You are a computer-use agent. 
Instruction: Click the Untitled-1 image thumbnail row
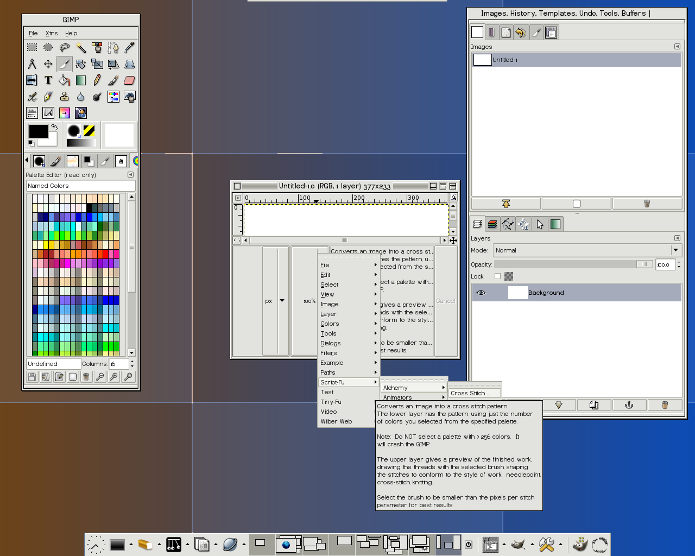(x=577, y=60)
